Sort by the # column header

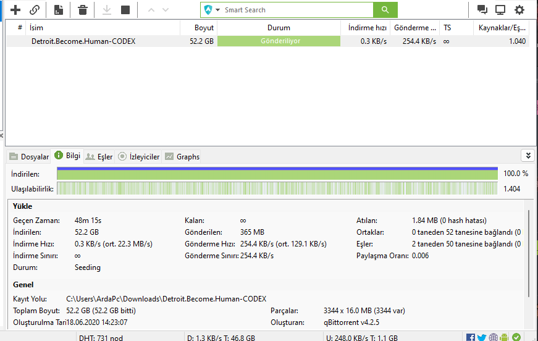click(x=20, y=28)
